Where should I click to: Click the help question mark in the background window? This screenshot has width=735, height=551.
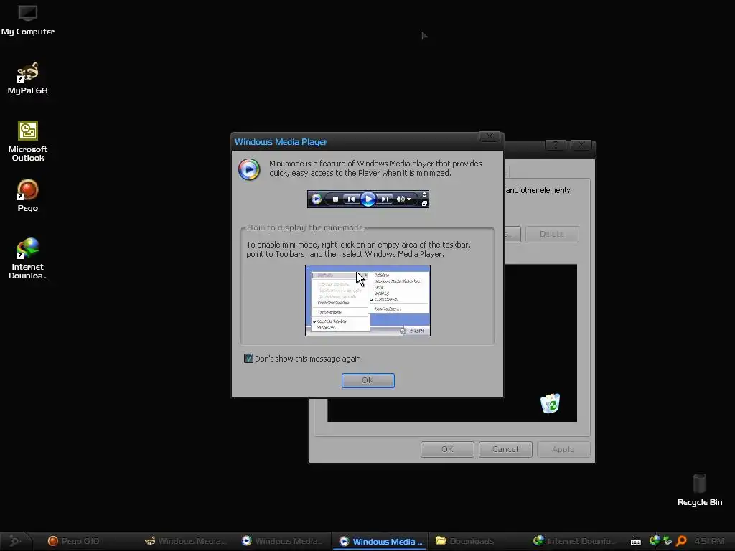[x=555, y=145]
